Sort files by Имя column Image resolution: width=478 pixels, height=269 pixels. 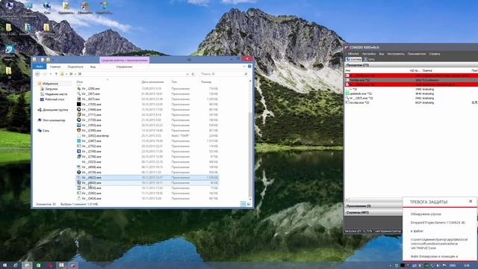(80, 82)
